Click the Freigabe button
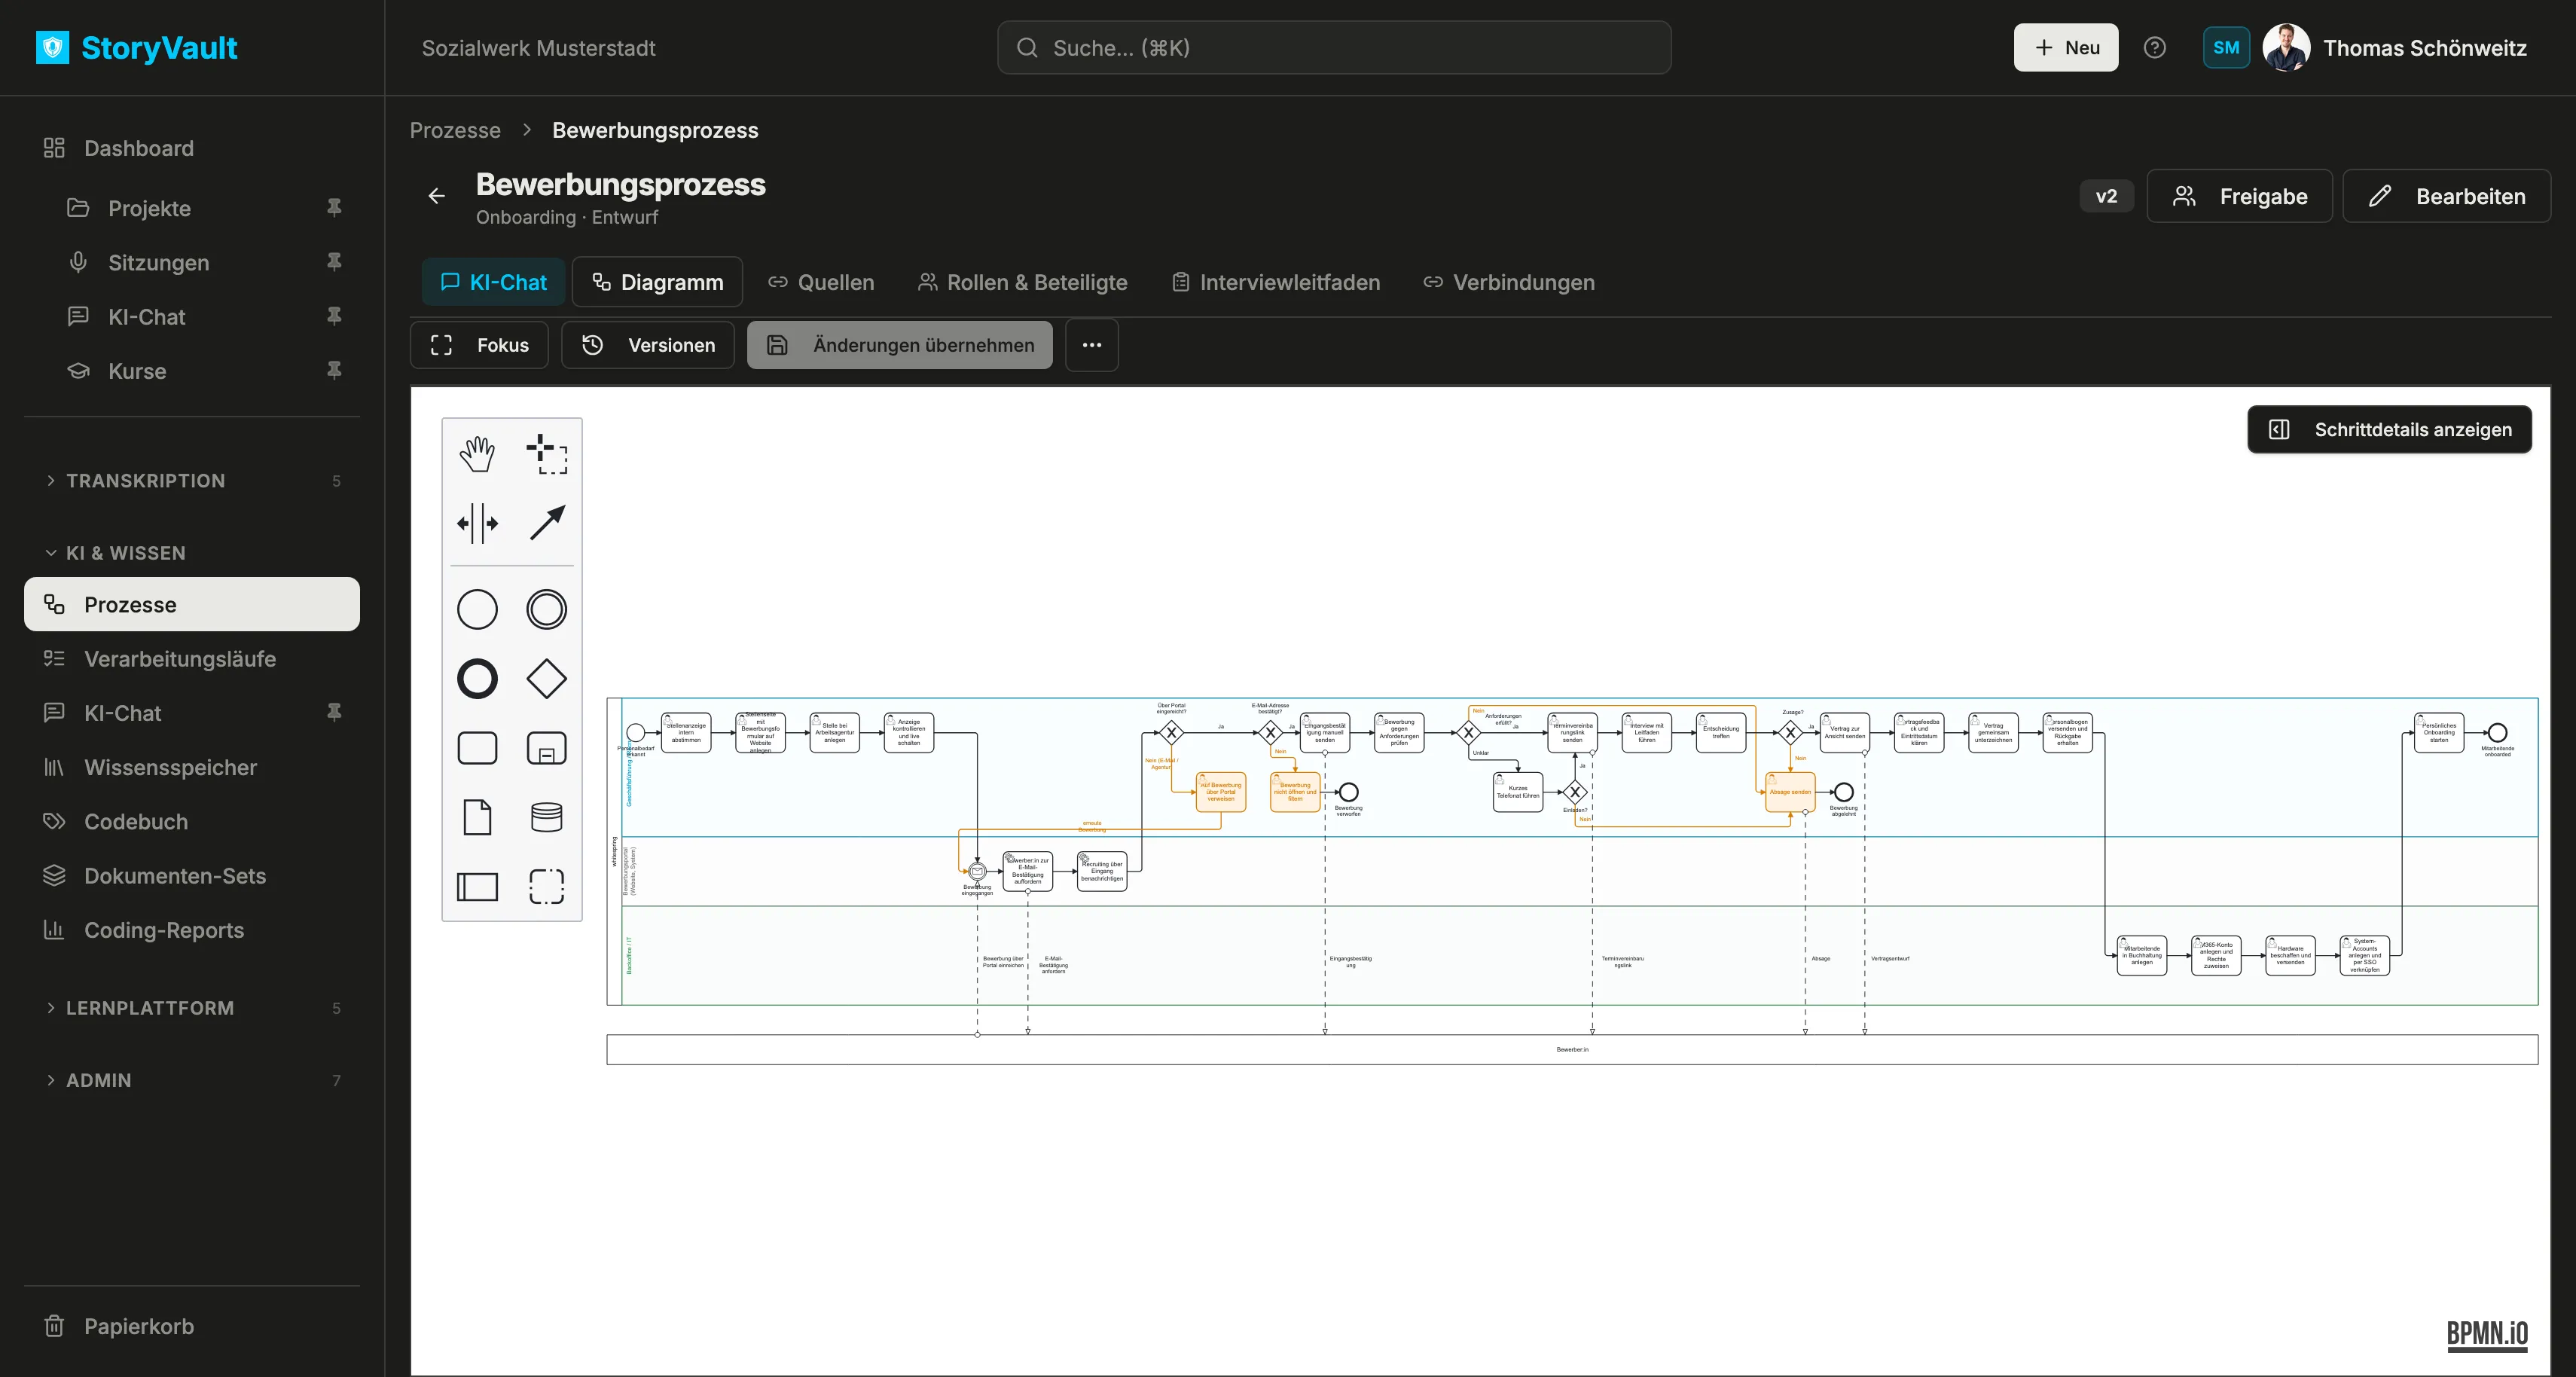This screenshot has width=2576, height=1377. (2239, 196)
